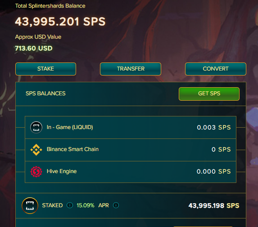The width and height of the screenshot is (258, 227).
Task: Click the STAKE button
Action: tap(45, 69)
